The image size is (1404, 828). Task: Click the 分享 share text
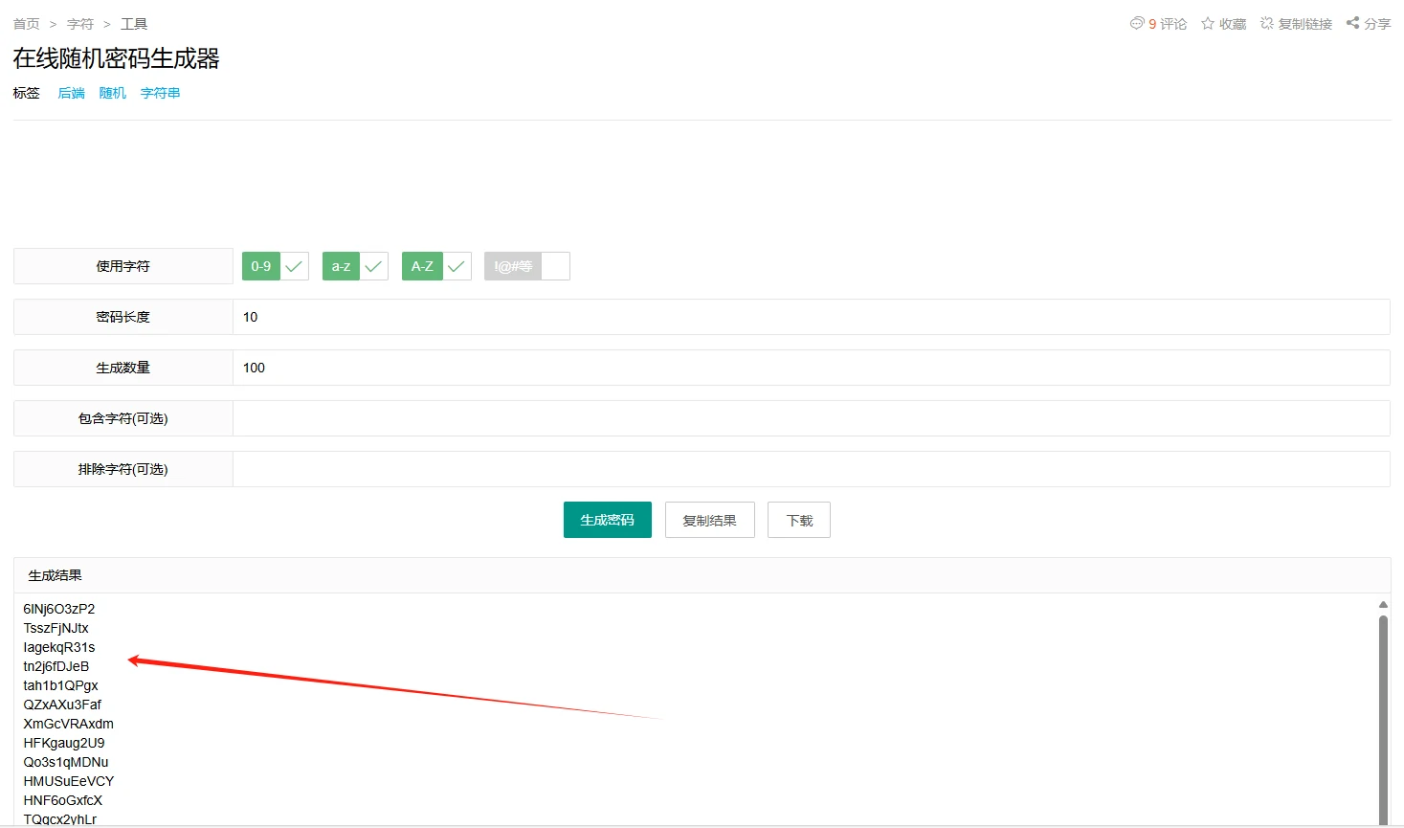pyautogui.click(x=1378, y=24)
